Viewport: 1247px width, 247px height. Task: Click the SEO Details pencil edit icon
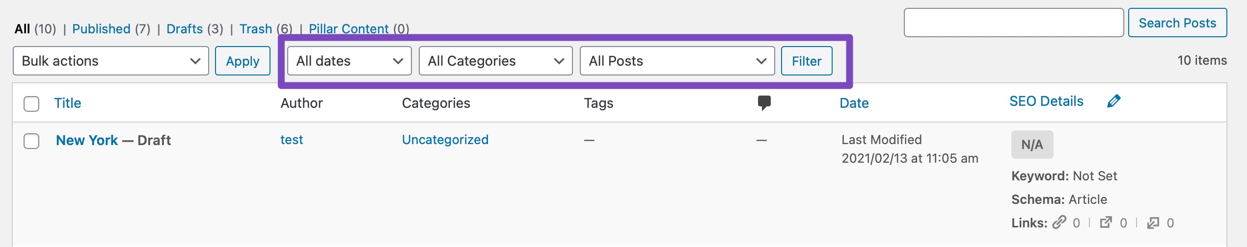pos(1113,101)
